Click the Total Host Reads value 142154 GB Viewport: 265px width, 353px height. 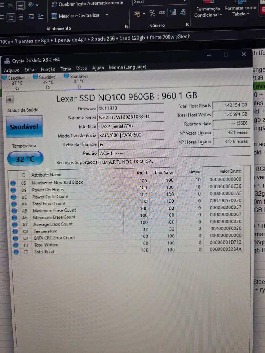point(231,105)
